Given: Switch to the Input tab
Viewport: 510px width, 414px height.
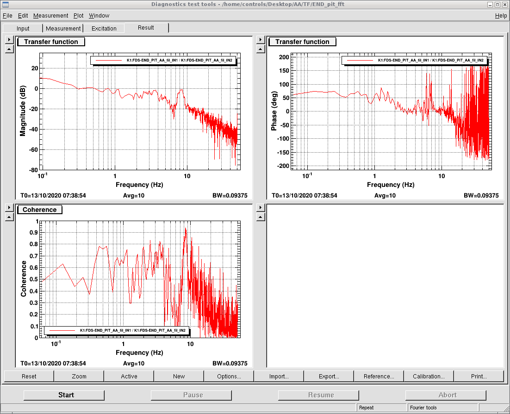Looking at the screenshot, I should (x=23, y=28).
